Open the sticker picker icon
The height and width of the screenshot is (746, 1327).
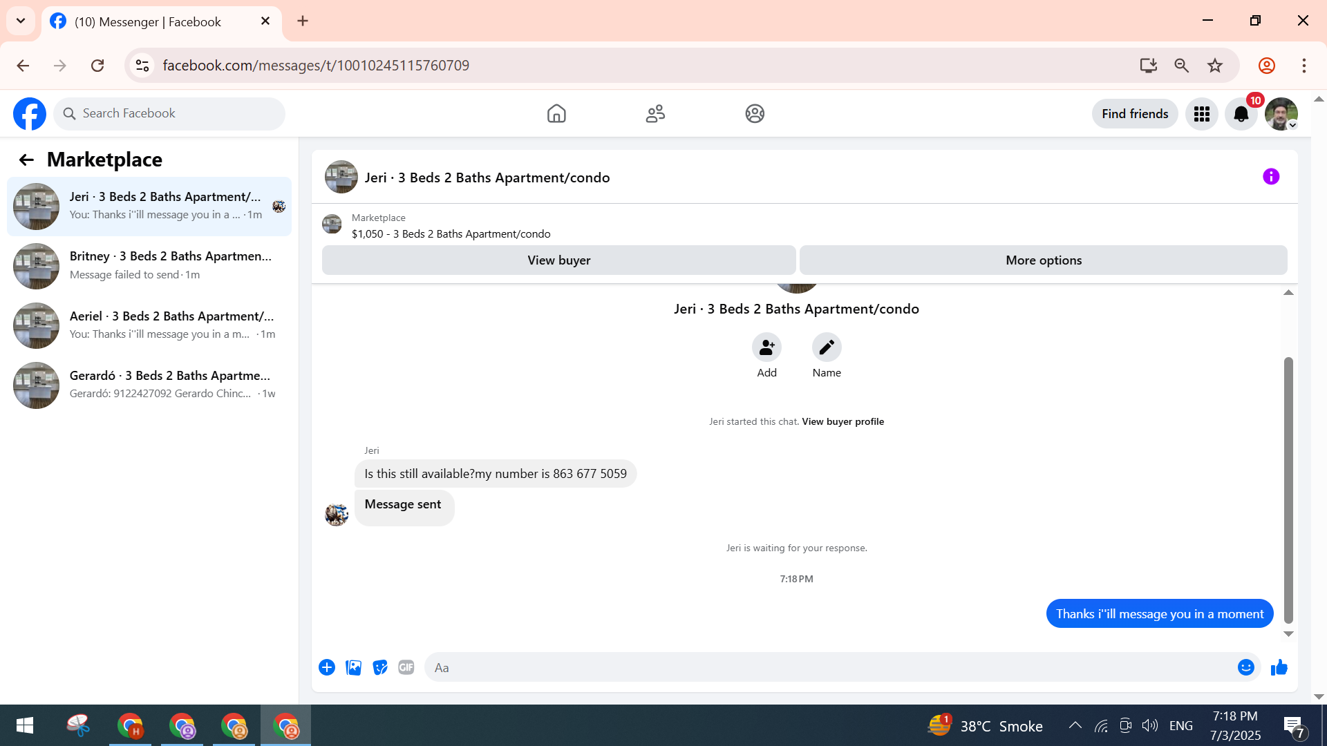coord(379,667)
